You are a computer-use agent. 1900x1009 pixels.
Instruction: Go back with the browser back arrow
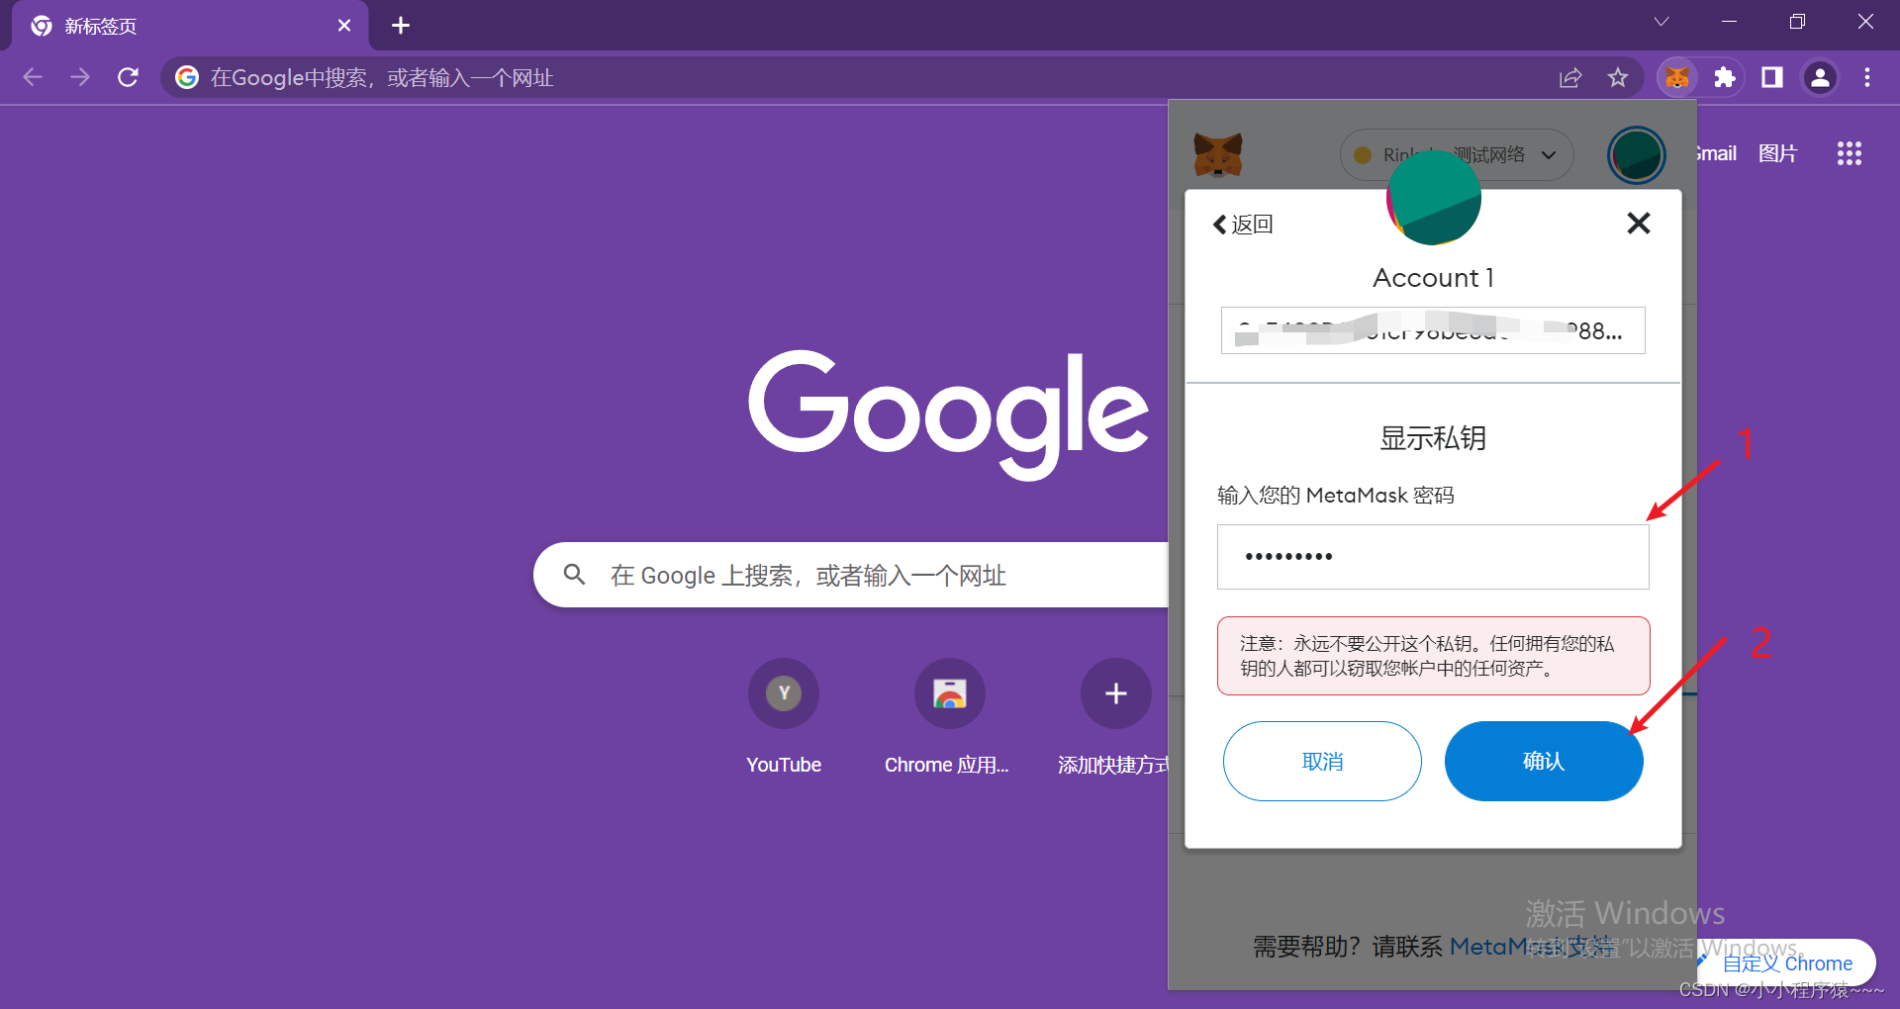pyautogui.click(x=33, y=77)
